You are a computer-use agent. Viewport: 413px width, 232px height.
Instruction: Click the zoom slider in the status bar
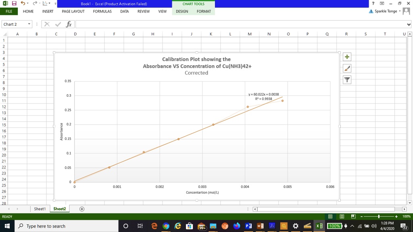[x=379, y=216]
